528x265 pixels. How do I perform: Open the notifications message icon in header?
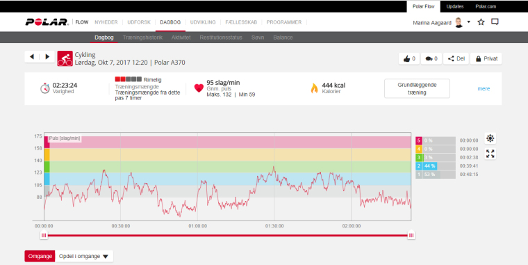click(x=495, y=22)
